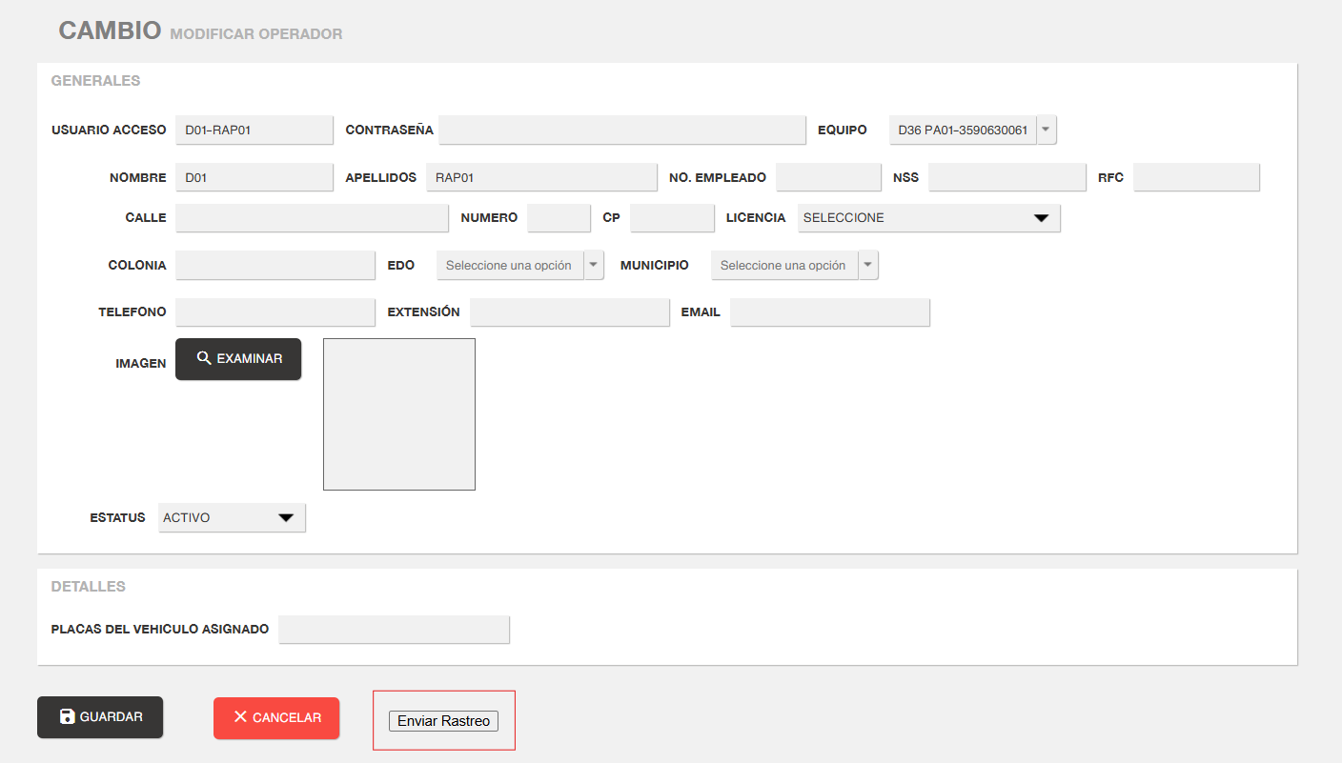Click in the Contraseña field

(621, 130)
